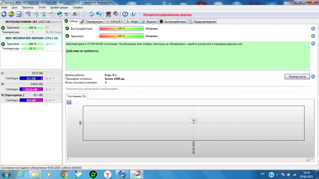Select the WDC WD3003FZEX disk entry
Screen dimensions: 319x179
31,43
